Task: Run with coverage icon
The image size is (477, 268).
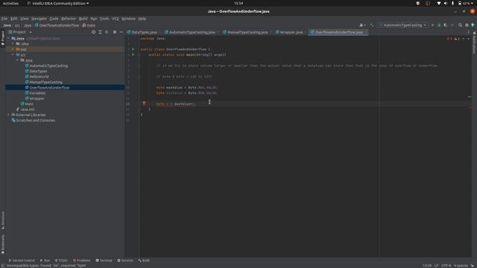Action: click(x=446, y=25)
